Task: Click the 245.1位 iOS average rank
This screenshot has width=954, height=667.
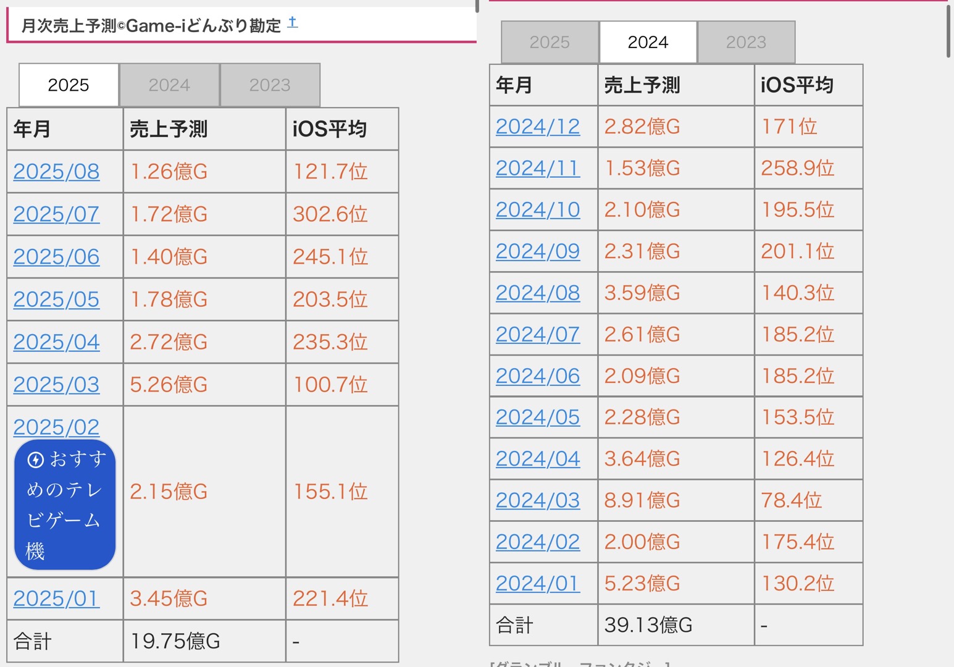Action: click(x=330, y=257)
